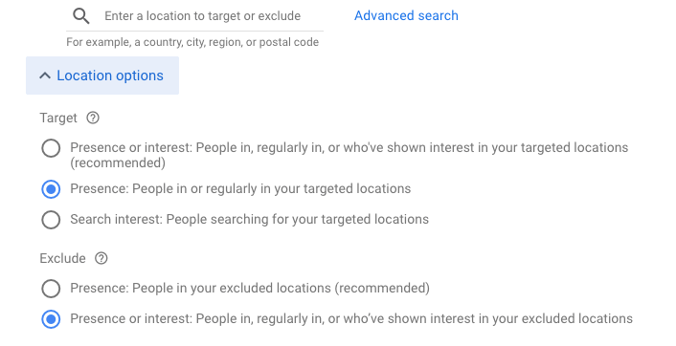Click the location example helper text
The image size is (676, 346).
click(x=192, y=42)
